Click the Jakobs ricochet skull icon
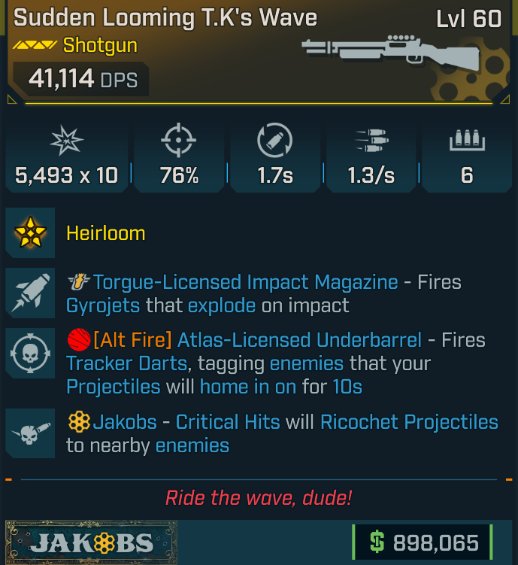This screenshot has width=518, height=565. click(30, 433)
